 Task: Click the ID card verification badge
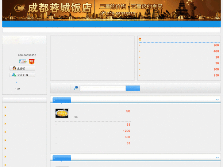[23, 61]
